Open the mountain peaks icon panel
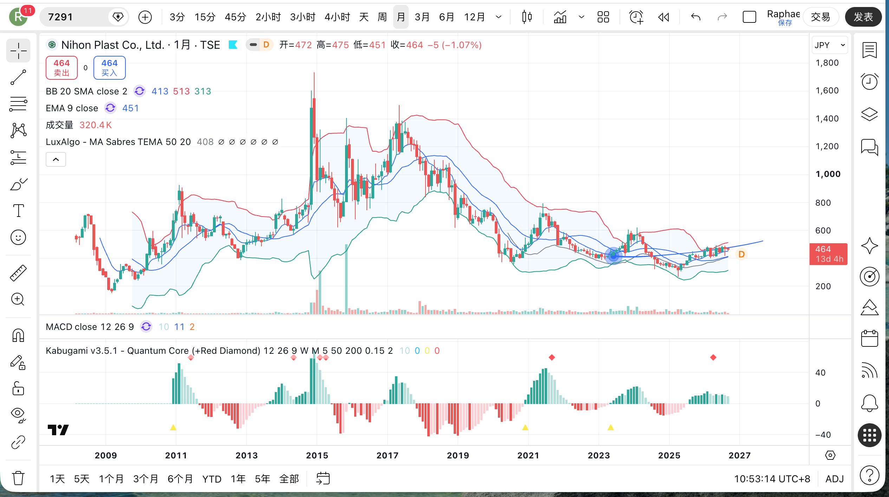 click(869, 307)
